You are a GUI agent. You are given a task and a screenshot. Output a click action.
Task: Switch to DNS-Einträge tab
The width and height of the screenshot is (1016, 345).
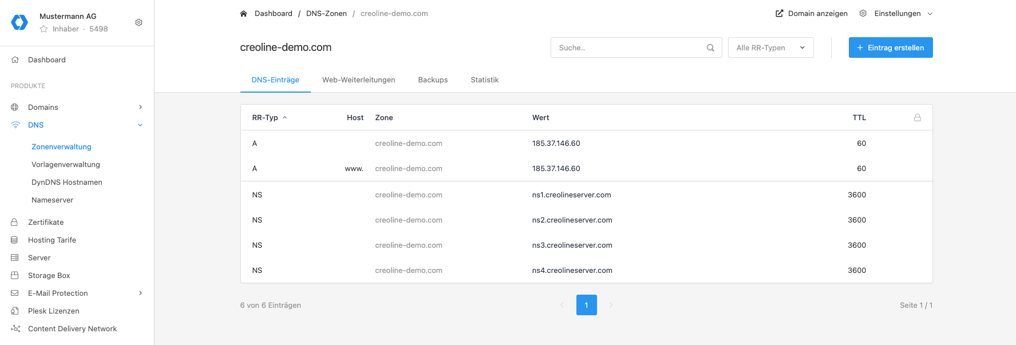[275, 80]
